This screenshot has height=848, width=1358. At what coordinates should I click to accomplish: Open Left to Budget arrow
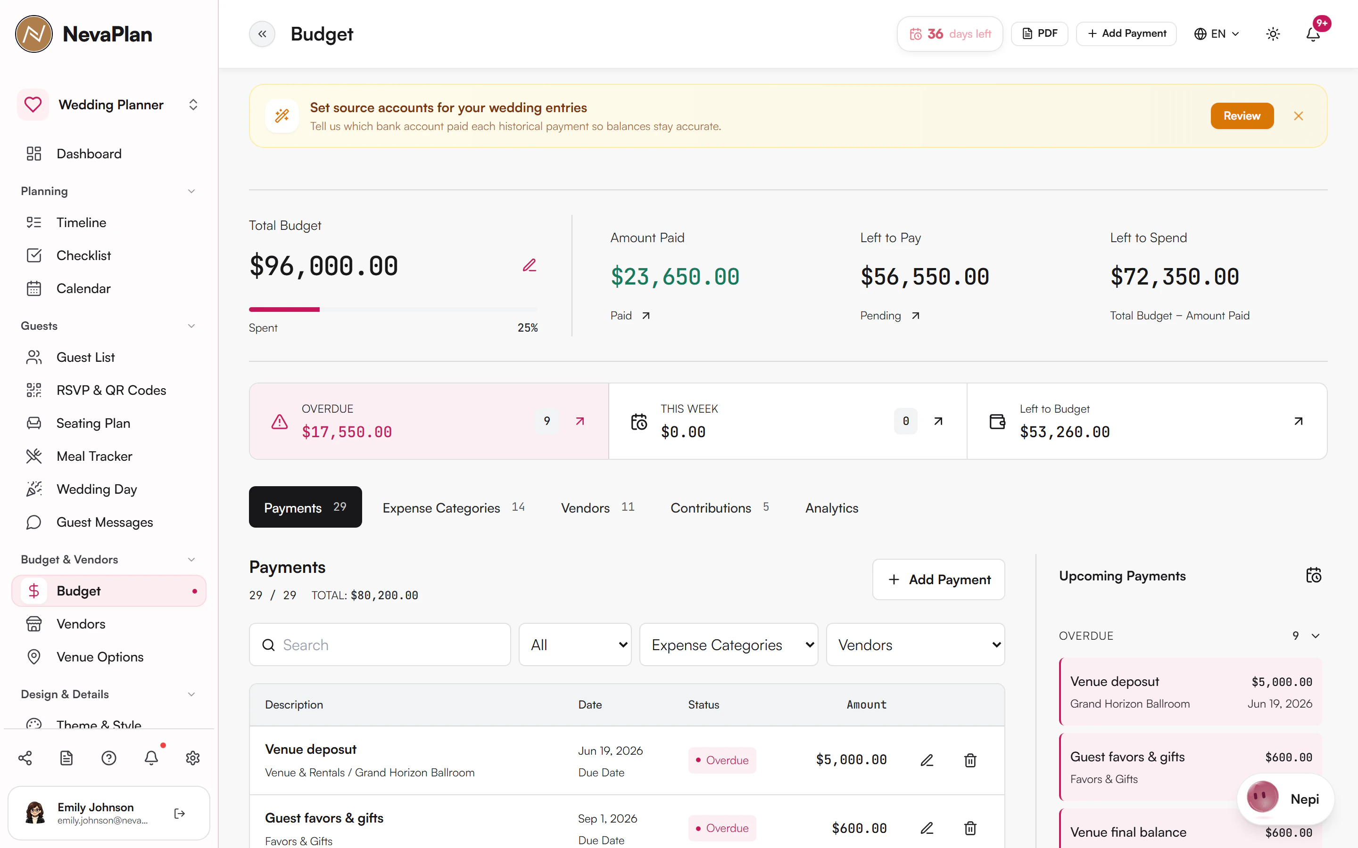1298,421
